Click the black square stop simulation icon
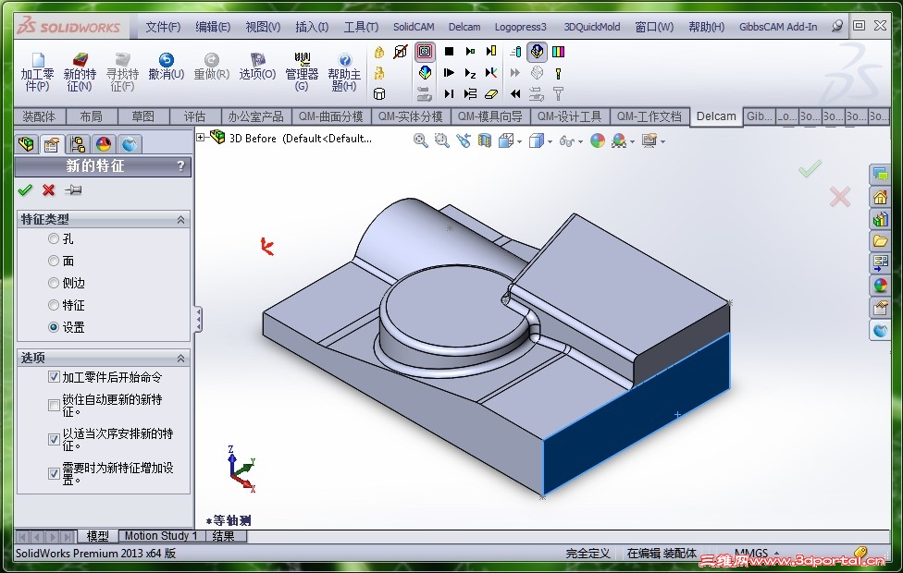This screenshot has height=573, width=903. pos(450,52)
